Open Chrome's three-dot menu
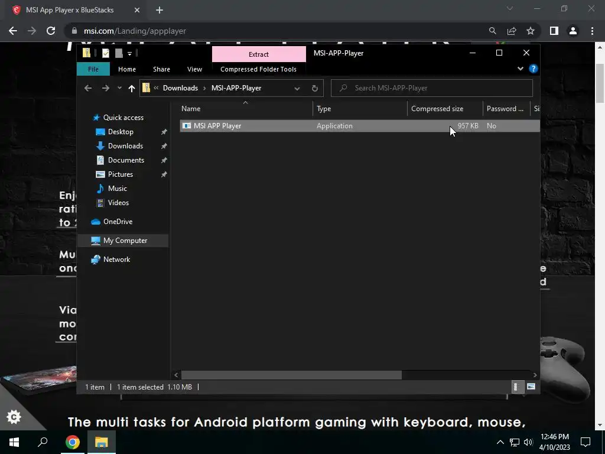 click(592, 31)
